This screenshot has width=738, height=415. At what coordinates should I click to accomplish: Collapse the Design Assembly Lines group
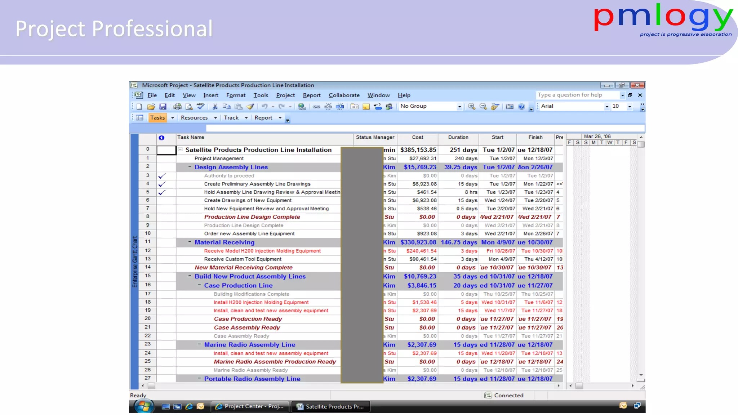click(190, 166)
